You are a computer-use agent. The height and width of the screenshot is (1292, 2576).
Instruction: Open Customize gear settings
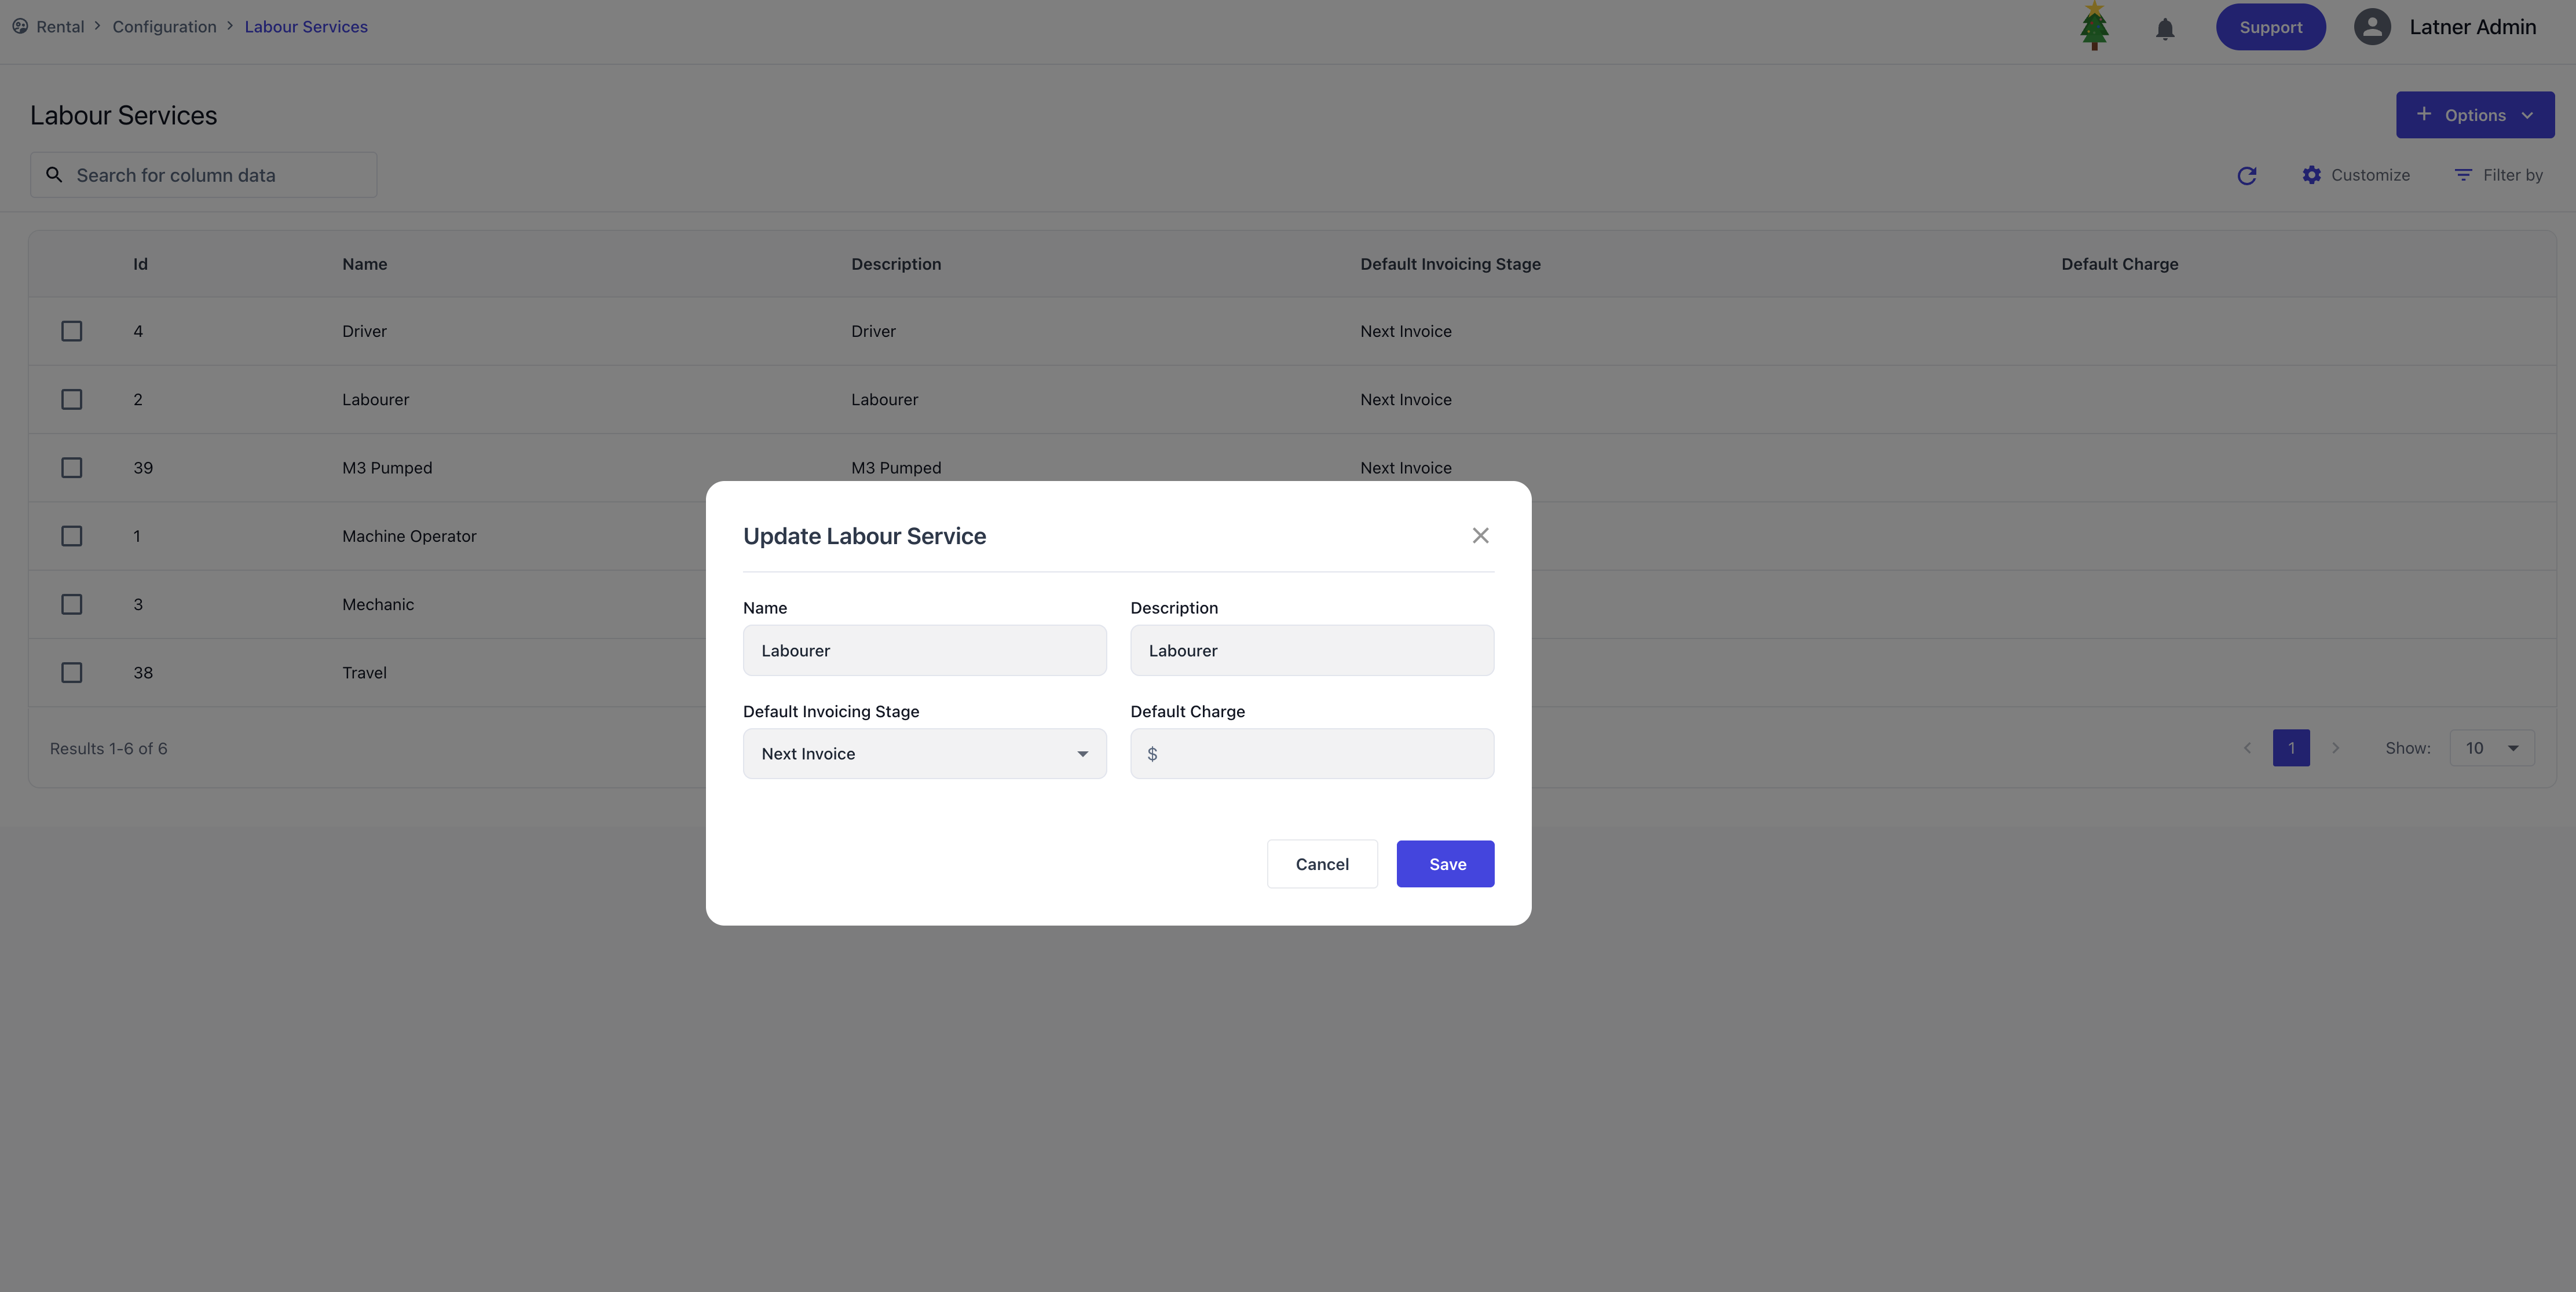pos(2312,175)
